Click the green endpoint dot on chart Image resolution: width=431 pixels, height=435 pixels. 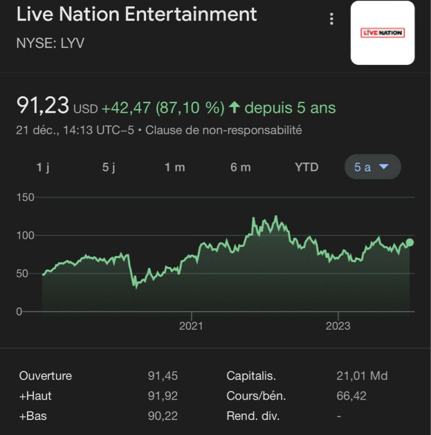tap(410, 242)
